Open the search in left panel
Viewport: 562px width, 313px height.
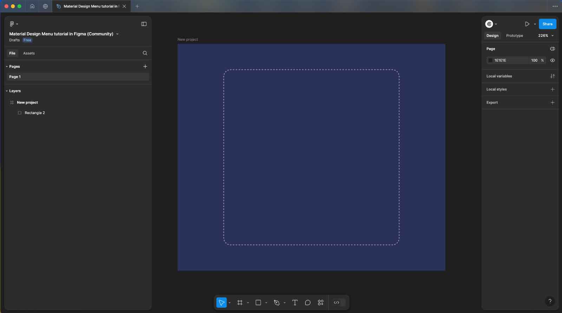(x=145, y=53)
